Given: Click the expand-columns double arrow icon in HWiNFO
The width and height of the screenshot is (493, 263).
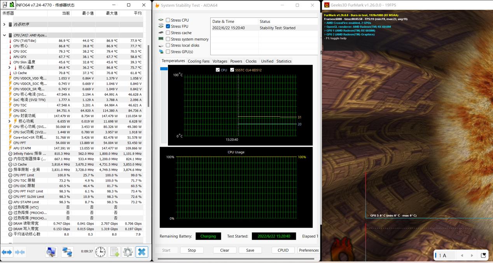Looking at the screenshot, I should [x=7, y=252].
